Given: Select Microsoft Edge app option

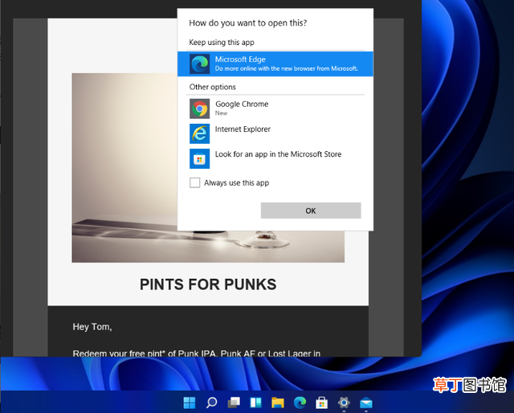Looking at the screenshot, I should [275, 63].
